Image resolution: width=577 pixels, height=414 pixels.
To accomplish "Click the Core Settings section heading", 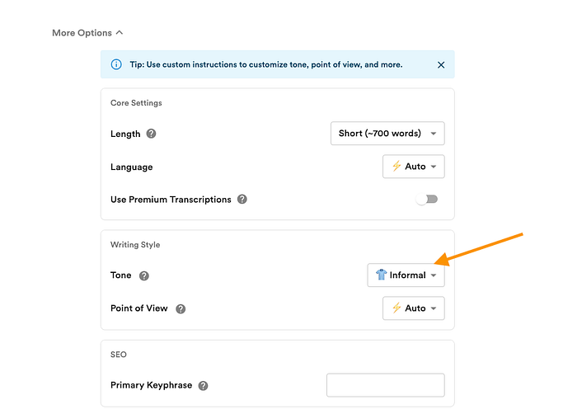I will pyautogui.click(x=136, y=103).
